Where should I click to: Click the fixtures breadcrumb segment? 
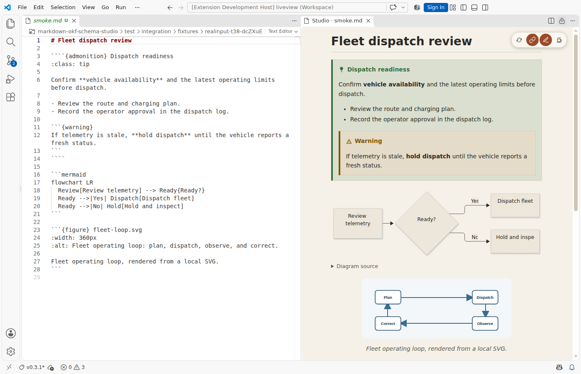188,32
